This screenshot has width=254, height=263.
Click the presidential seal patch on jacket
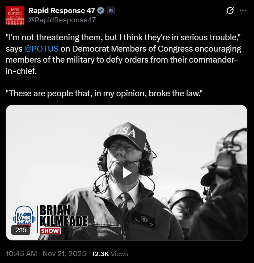point(144,219)
